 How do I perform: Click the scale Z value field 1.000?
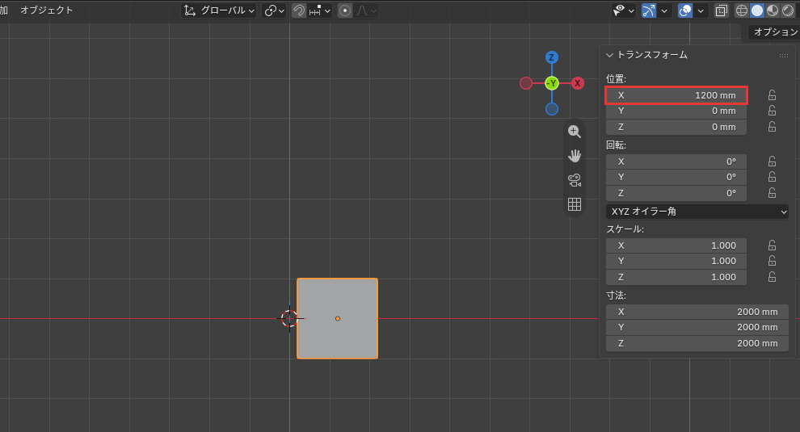pos(676,277)
